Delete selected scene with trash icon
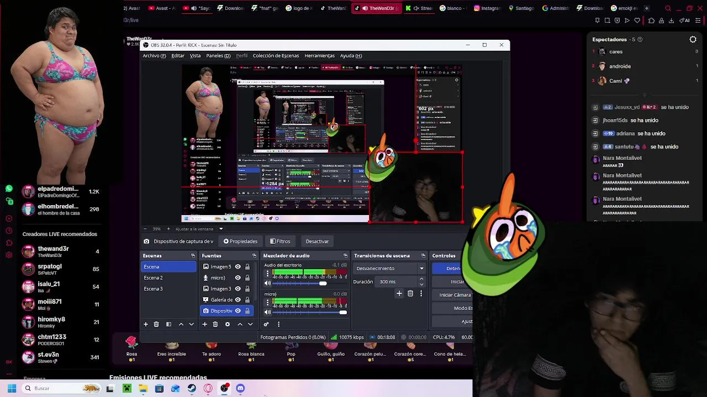Image resolution: width=707 pixels, height=397 pixels. pos(156,324)
